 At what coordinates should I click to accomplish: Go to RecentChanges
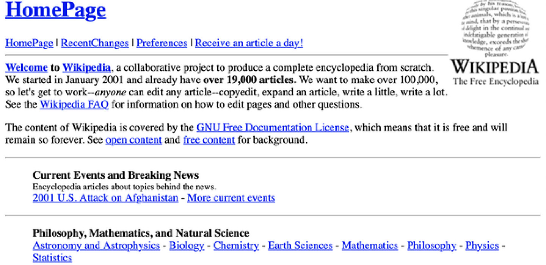coord(95,43)
